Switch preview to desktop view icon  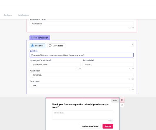122,100
